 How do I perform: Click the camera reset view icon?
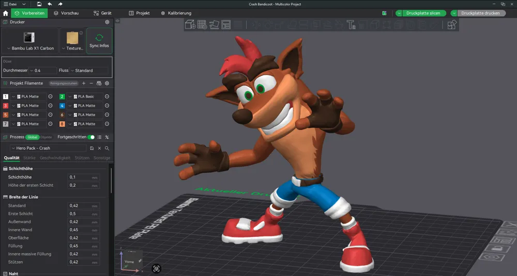(x=156, y=269)
